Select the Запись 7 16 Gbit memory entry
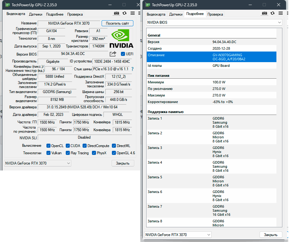 [x=212, y=210]
